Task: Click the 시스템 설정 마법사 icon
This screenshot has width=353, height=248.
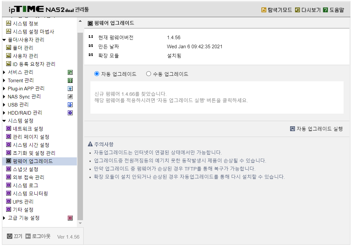Action: [x=8, y=31]
